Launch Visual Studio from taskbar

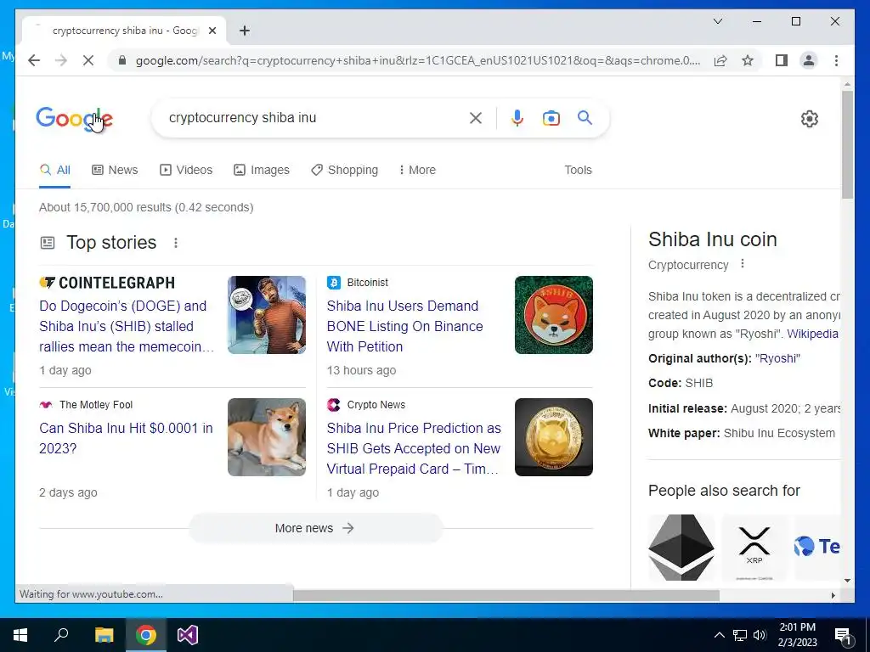(188, 635)
